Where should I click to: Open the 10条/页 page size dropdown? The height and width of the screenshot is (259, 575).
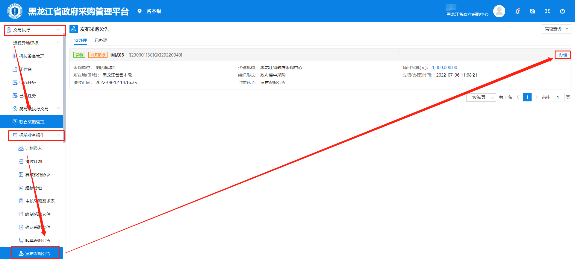pyautogui.click(x=481, y=97)
